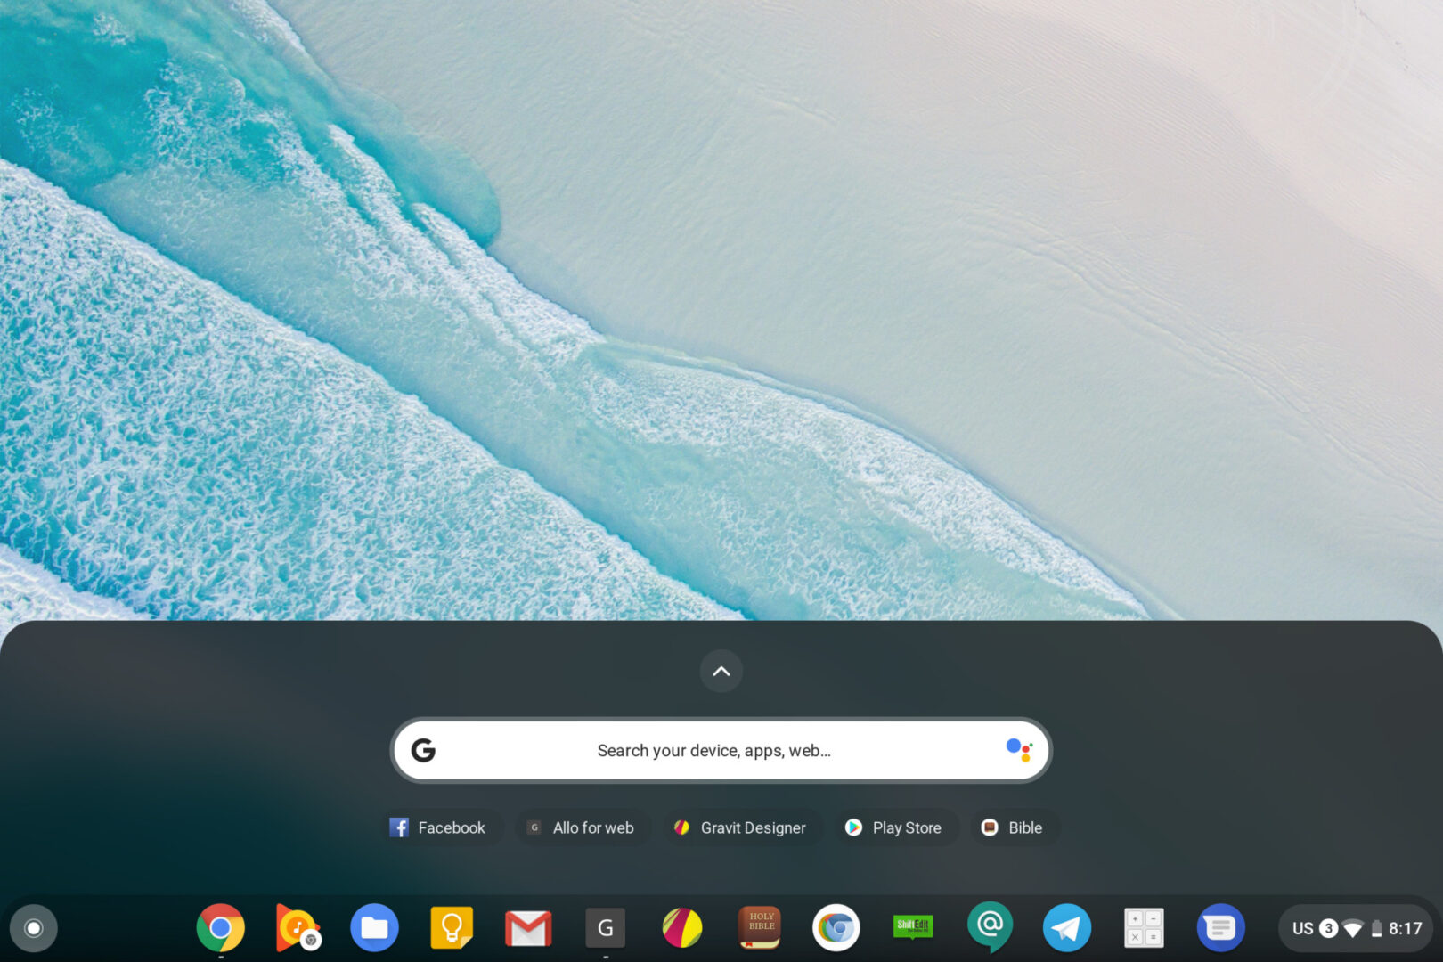Viewport: 1443px width, 962px height.
Task: Activate Google Assistant in the search bar
Action: click(x=1020, y=750)
